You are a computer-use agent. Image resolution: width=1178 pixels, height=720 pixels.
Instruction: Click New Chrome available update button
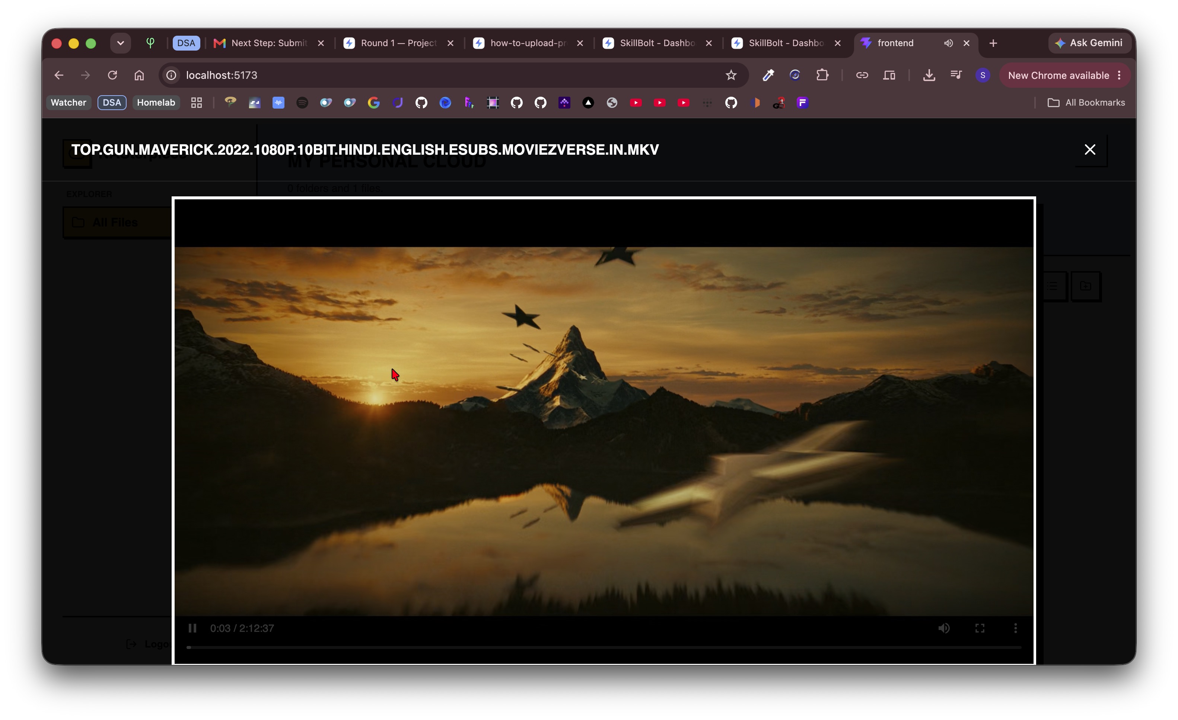click(x=1058, y=75)
